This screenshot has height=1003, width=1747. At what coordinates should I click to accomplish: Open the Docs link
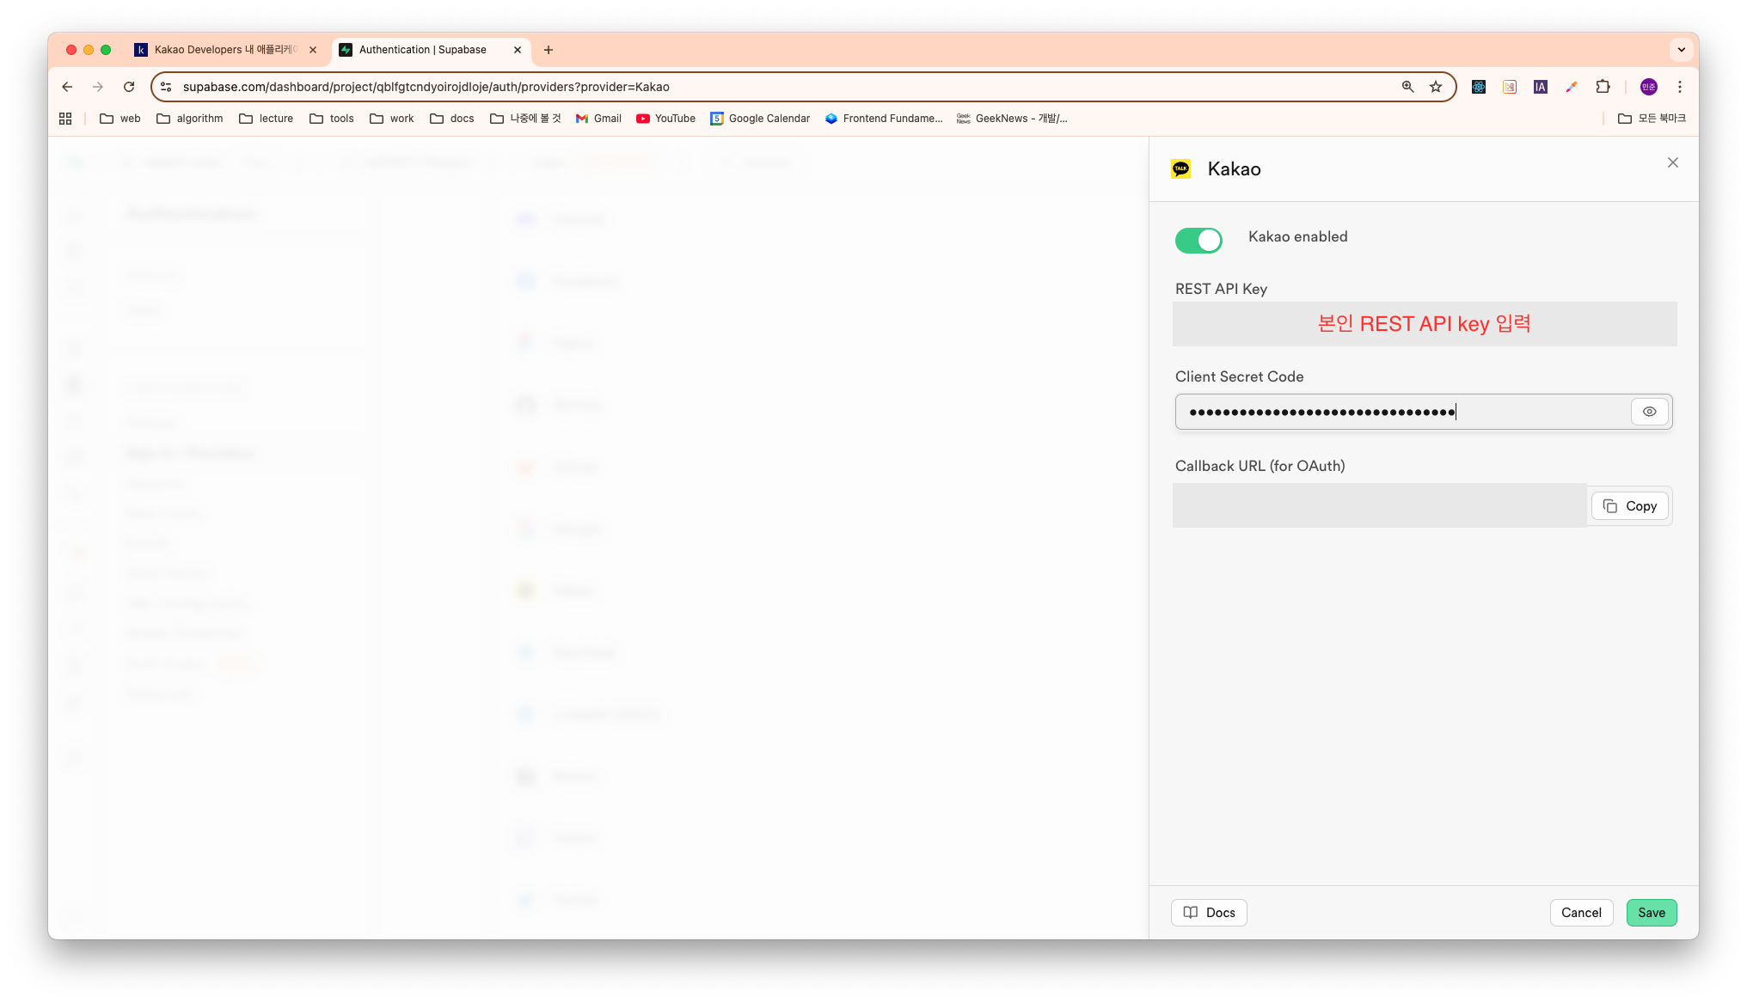point(1209,913)
